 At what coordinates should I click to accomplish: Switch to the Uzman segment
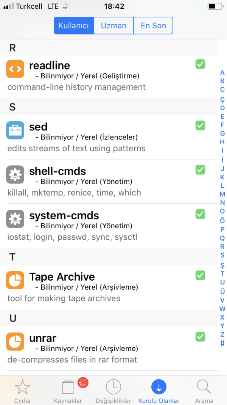click(x=113, y=26)
